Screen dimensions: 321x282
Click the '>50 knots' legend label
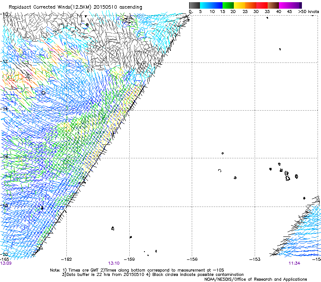[x=308, y=12]
